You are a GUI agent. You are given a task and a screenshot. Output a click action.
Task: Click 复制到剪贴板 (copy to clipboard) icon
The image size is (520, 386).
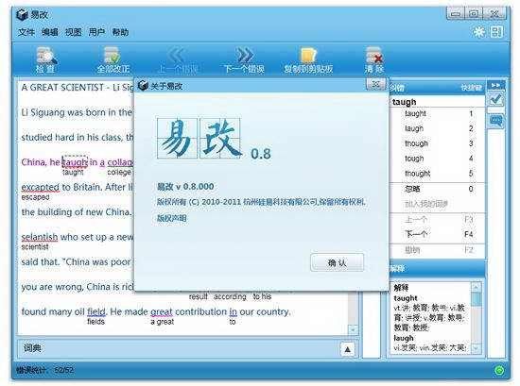tap(308, 59)
